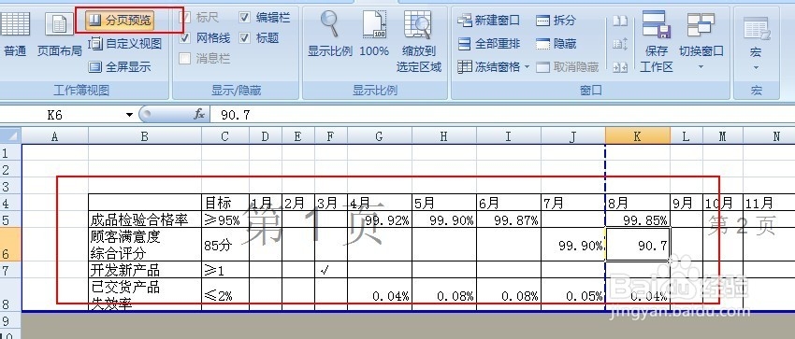Click cell containing 目标

[225, 203]
